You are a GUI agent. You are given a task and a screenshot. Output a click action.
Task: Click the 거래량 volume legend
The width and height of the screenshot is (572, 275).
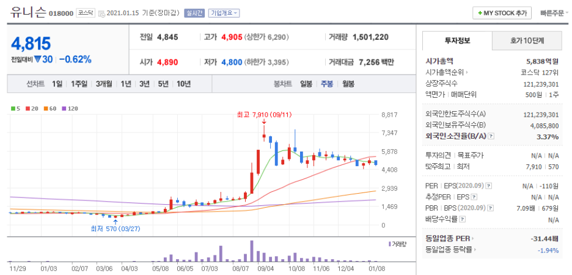398,244
